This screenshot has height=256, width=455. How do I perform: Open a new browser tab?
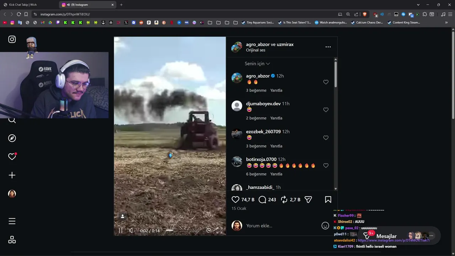coord(121,5)
